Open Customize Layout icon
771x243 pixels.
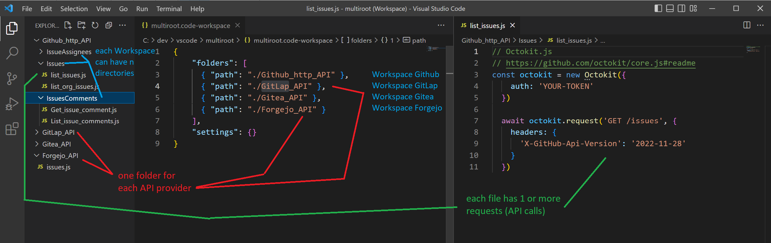pos(693,9)
